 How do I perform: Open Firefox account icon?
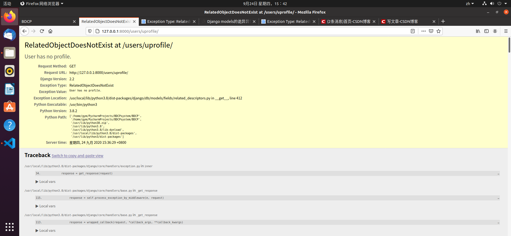495,31
